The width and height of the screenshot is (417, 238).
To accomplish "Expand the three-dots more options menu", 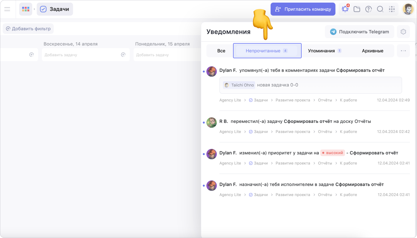I will [403, 51].
